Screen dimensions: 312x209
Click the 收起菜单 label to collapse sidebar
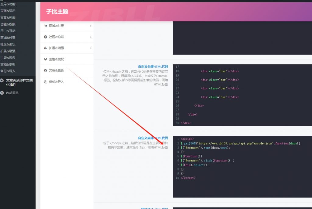point(12,93)
